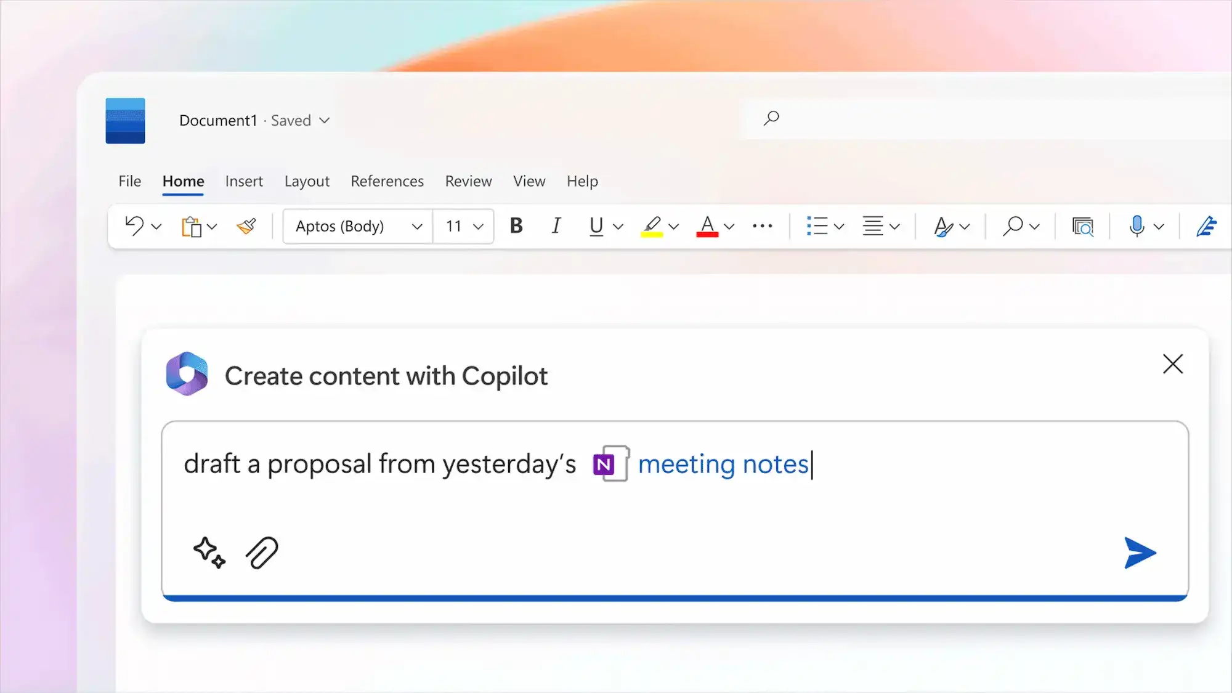
Task: Click the Find magnifier icon in the ribbon
Action: pos(1013,226)
